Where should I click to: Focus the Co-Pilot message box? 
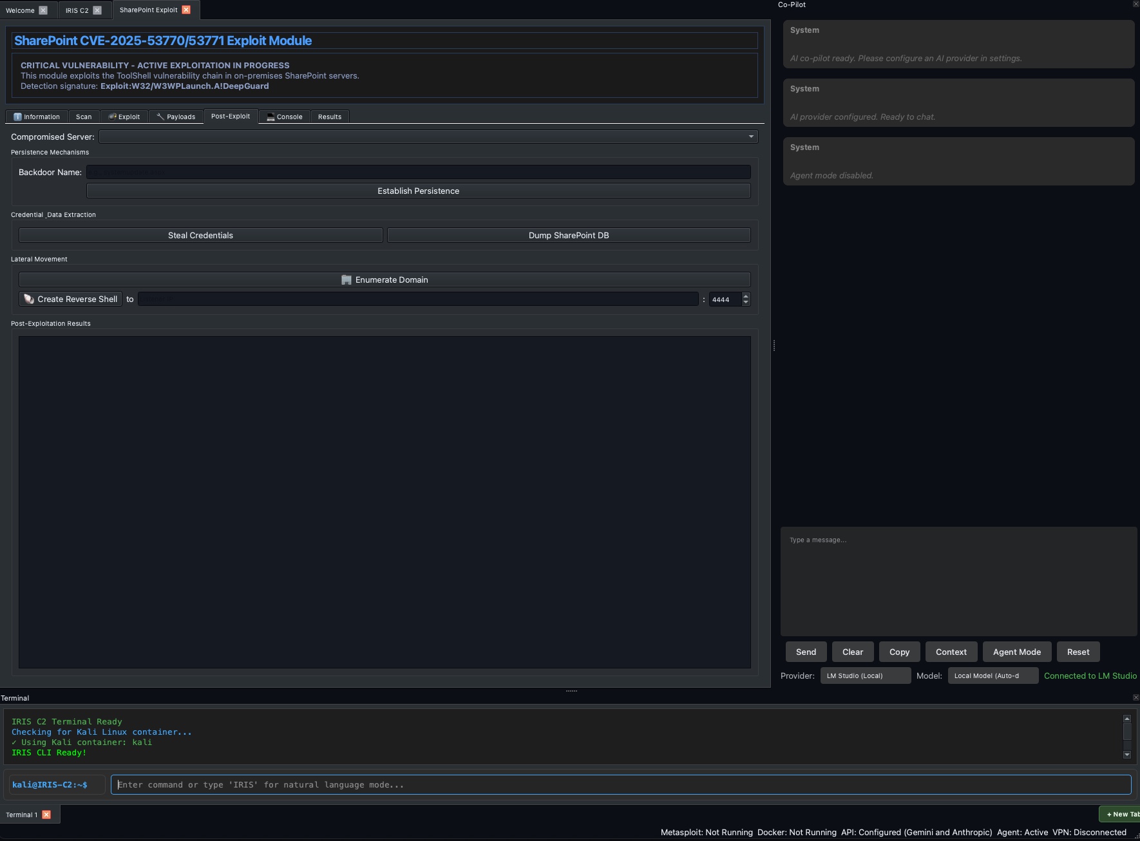coord(958,581)
